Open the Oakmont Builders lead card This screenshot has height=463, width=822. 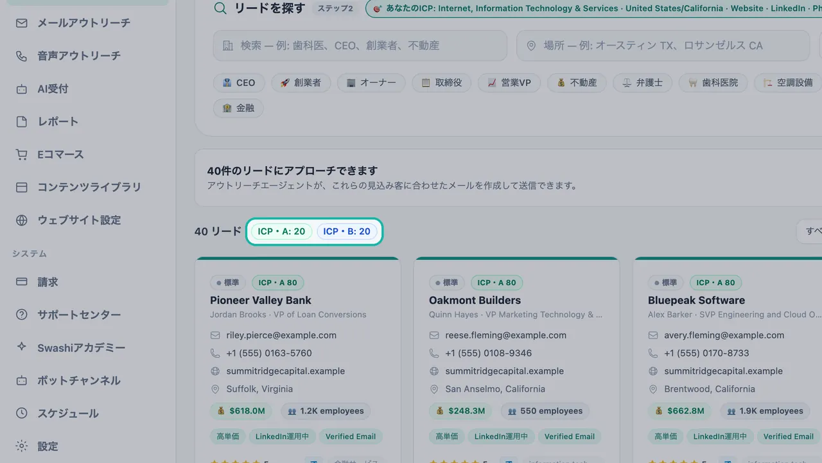coord(517,360)
